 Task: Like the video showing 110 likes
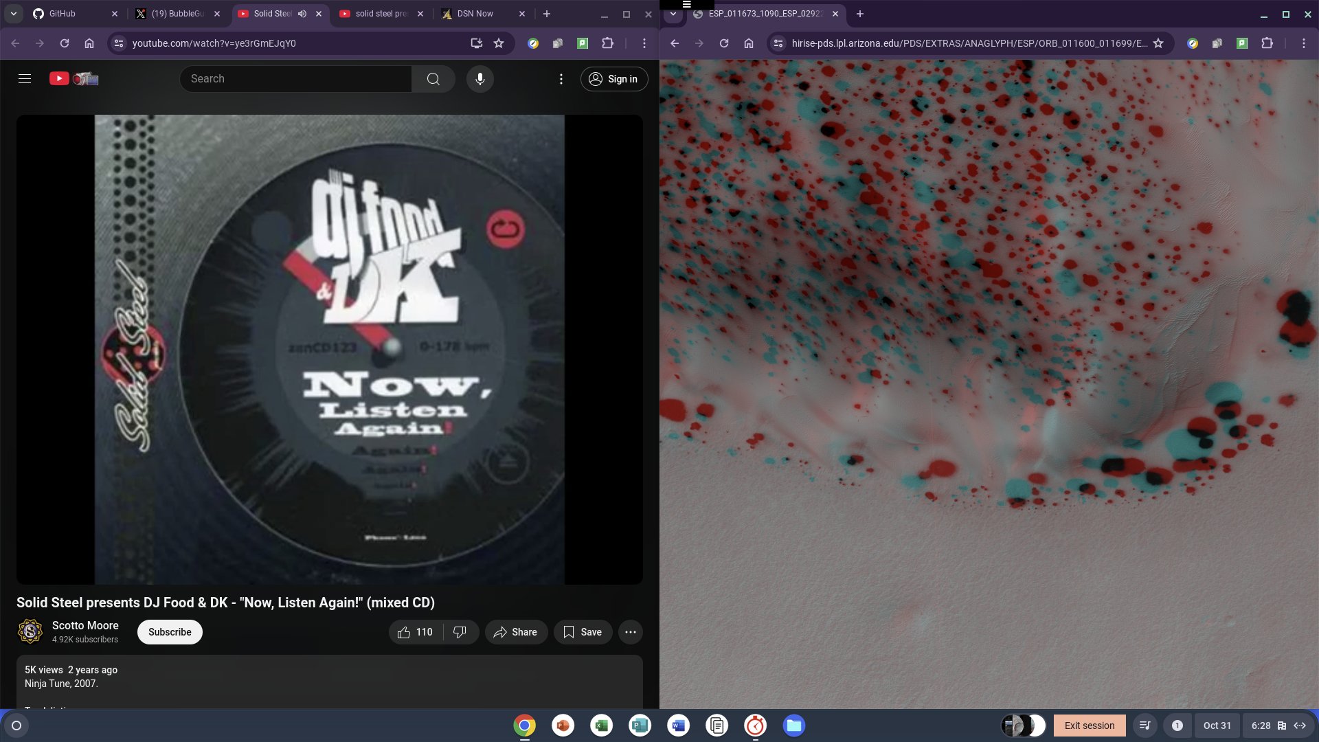(x=415, y=632)
